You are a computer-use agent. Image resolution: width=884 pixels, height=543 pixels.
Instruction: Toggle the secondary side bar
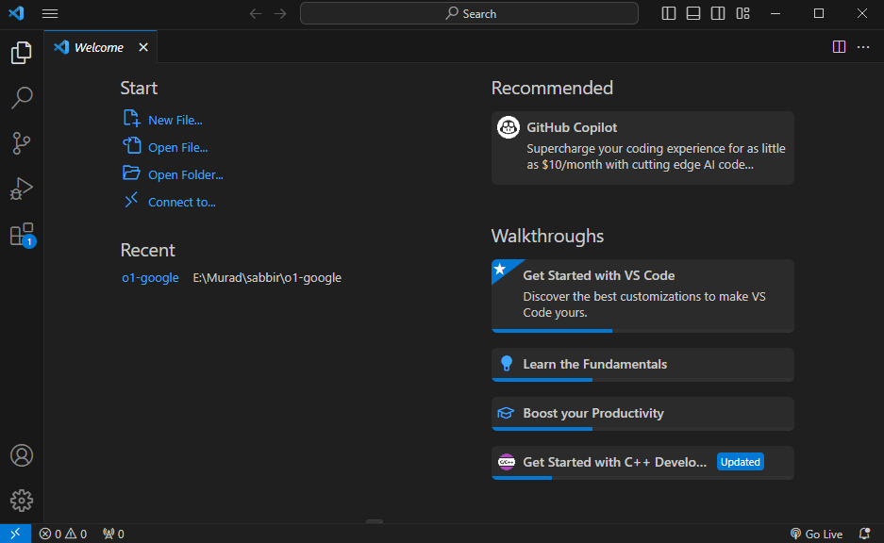(718, 13)
